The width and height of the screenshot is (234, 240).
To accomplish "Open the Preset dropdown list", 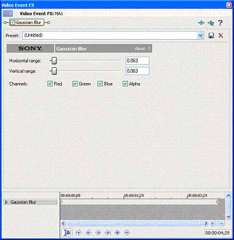I will point(200,35).
